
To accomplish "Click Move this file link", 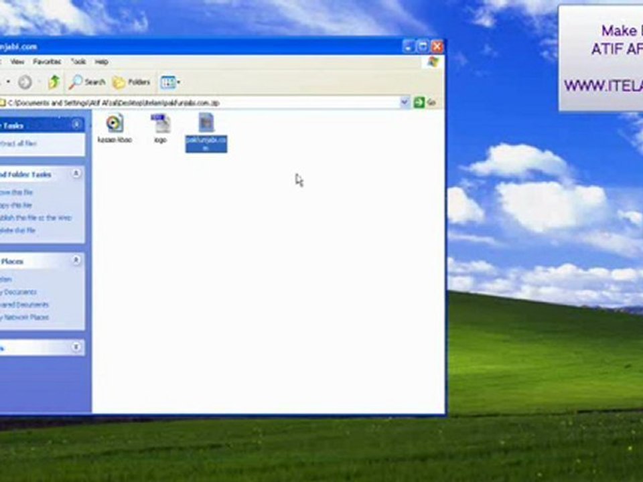I will pyautogui.click(x=16, y=192).
